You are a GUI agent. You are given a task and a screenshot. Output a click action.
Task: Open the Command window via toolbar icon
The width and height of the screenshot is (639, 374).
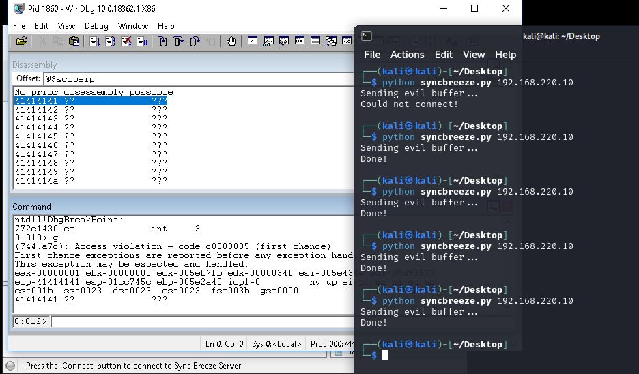point(253,41)
